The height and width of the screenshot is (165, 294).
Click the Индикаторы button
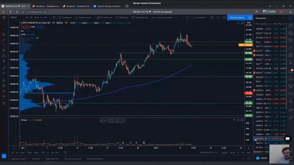pos(83,17)
